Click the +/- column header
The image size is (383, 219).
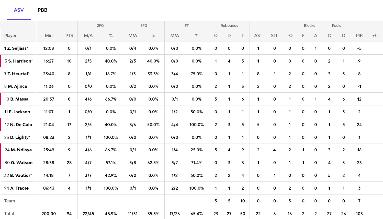pos(375,35)
